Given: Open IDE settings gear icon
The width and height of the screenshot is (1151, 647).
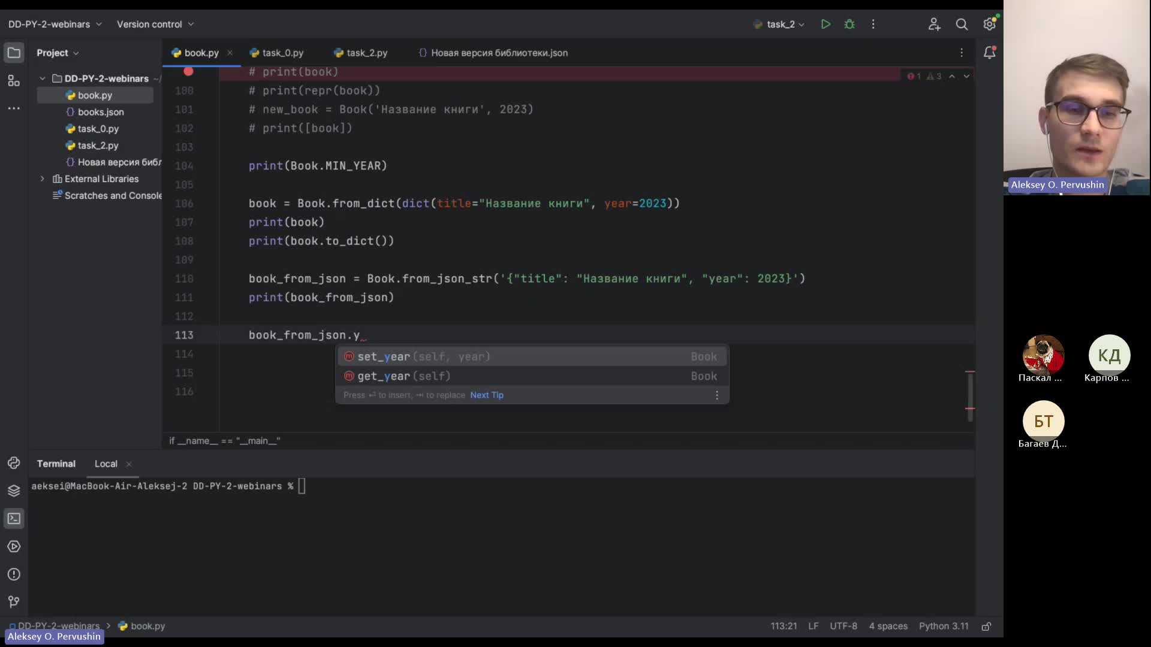Looking at the screenshot, I should [990, 24].
